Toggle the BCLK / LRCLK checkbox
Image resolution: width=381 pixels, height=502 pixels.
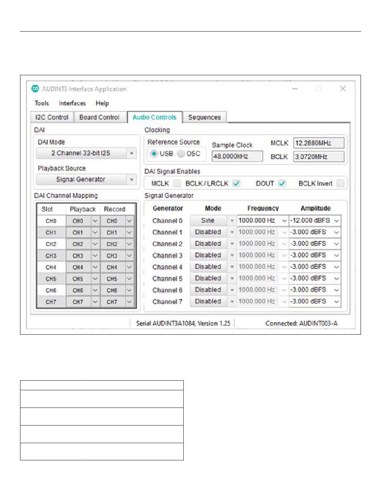tap(236, 184)
